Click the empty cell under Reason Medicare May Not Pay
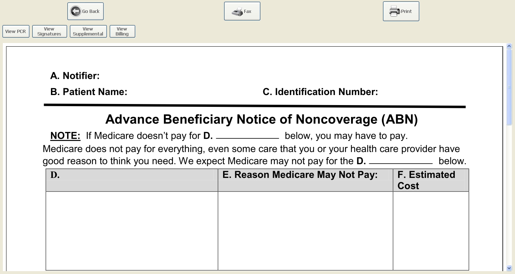Image resolution: width=515 pixels, height=274 pixels. (x=306, y=231)
